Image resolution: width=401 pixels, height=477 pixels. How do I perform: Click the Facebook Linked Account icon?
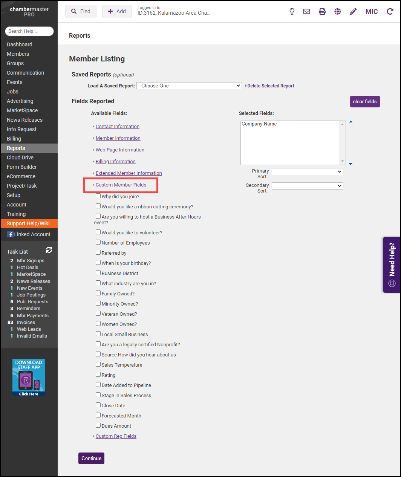[x=10, y=234]
